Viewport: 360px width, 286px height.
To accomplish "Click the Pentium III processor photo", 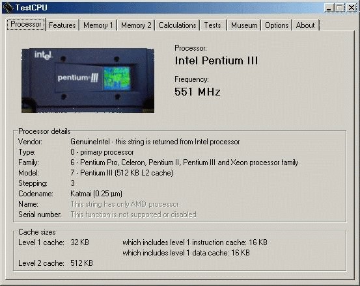I will coord(88,81).
